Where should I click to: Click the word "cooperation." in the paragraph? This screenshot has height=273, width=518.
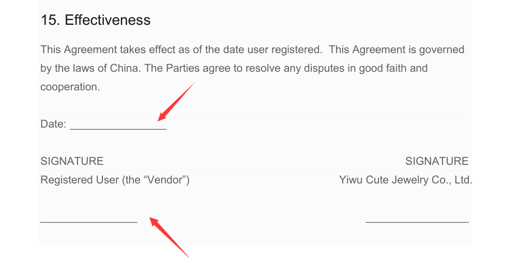(x=70, y=87)
